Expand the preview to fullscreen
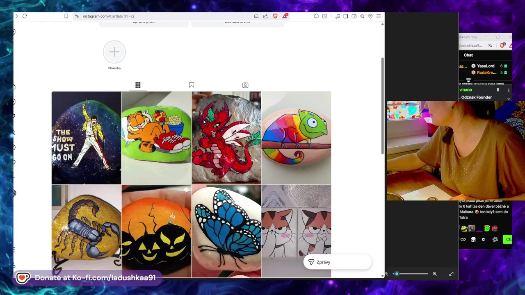This screenshot has width=525, height=295. (x=451, y=274)
